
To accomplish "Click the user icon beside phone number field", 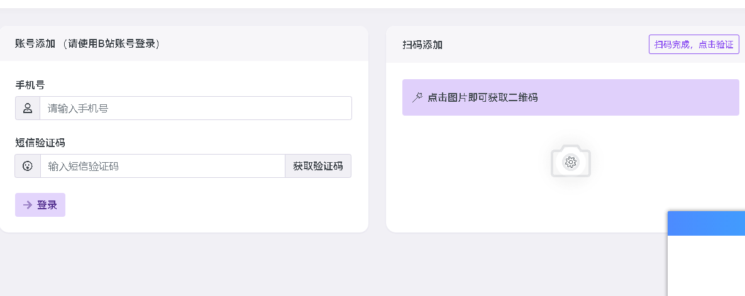I will pos(28,108).
